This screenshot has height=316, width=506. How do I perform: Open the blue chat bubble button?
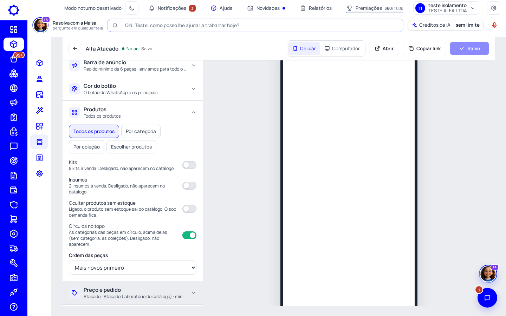pyautogui.click(x=487, y=298)
